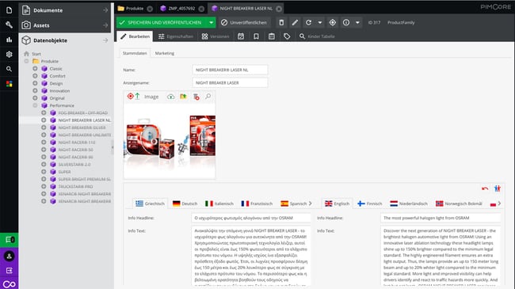Open the save and publish dropdown arrow

click(212, 23)
